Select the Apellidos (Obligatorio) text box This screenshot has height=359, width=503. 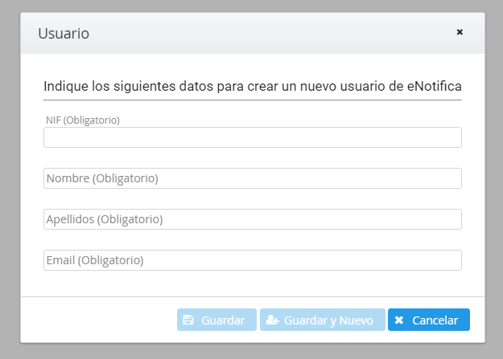pos(252,219)
